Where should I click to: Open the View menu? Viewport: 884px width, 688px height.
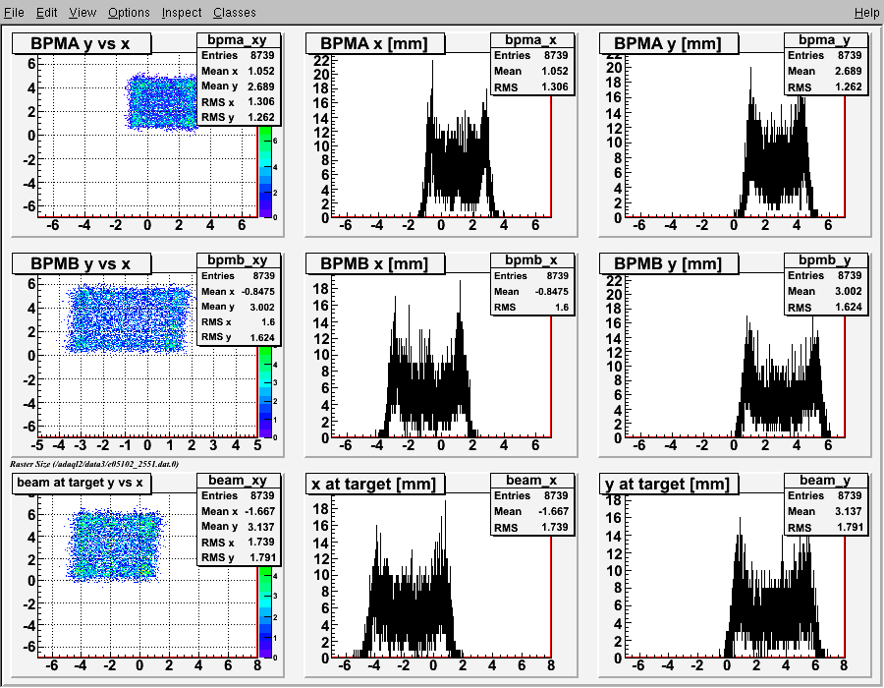click(x=83, y=12)
